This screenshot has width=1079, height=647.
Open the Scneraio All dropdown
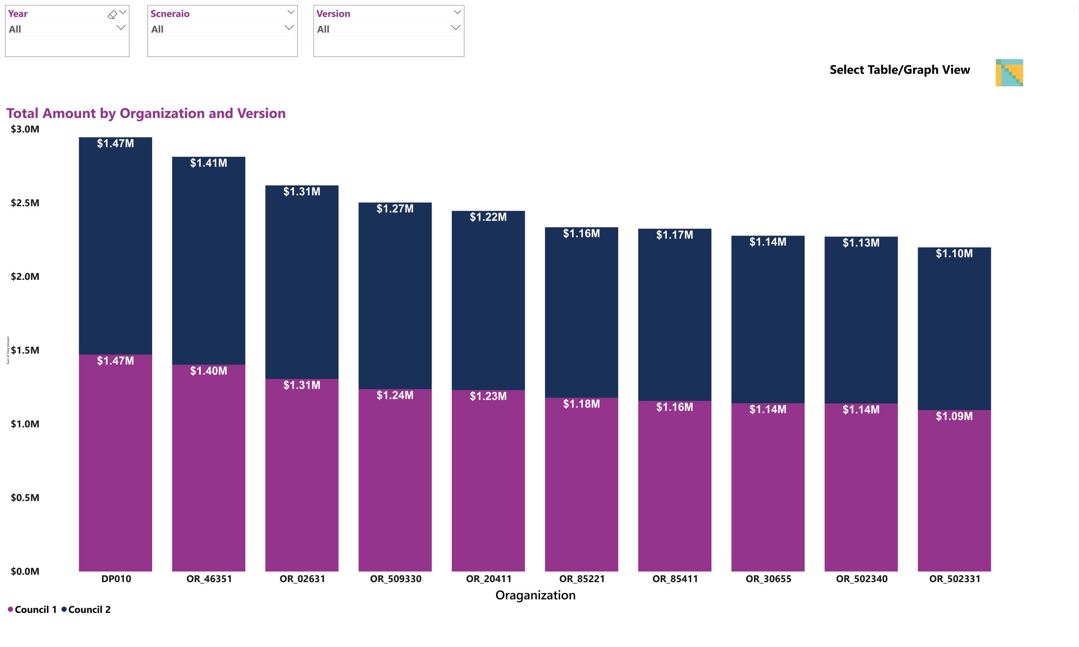tap(223, 29)
